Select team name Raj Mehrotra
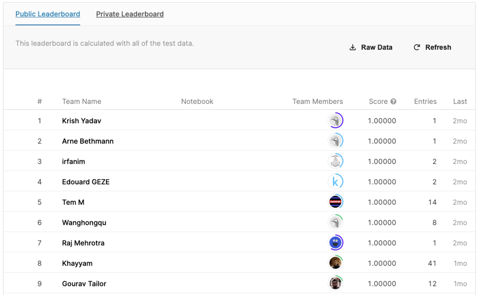 point(83,243)
